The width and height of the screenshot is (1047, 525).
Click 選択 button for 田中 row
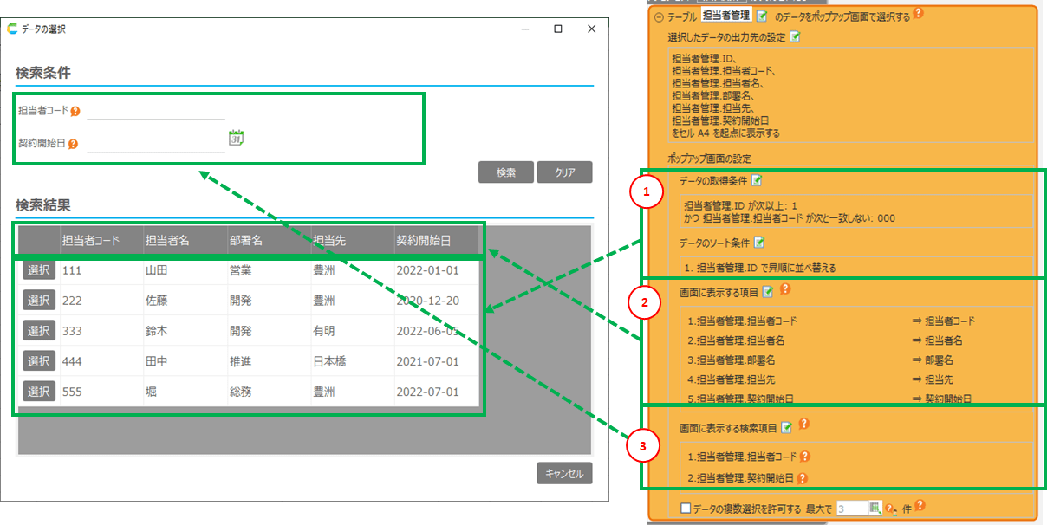coord(39,360)
